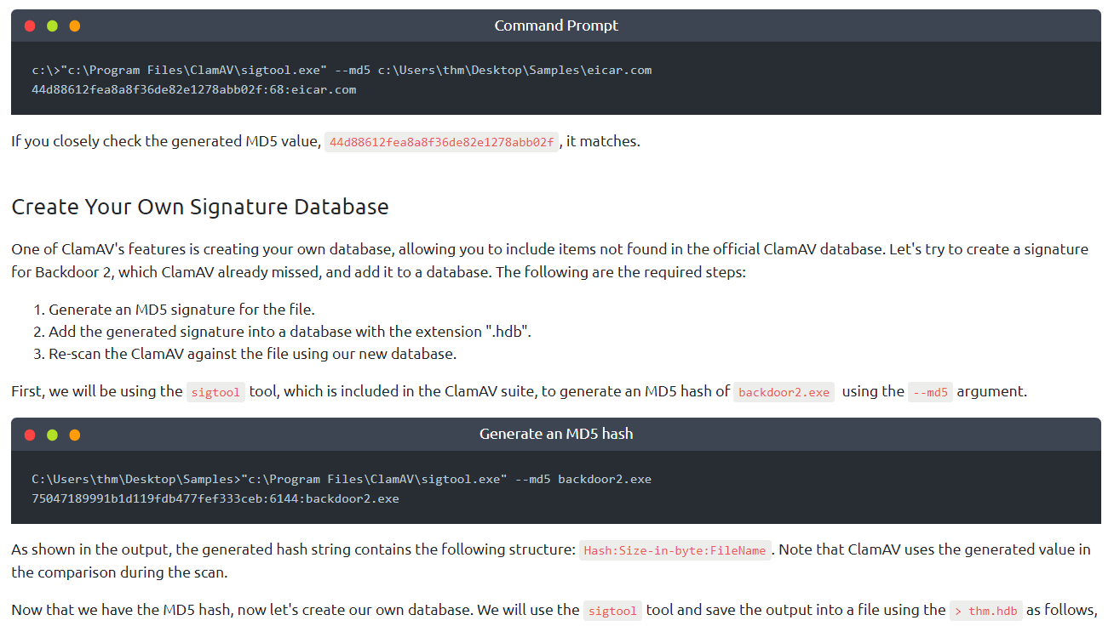Click the red dot in Command Prompt header

30,26
